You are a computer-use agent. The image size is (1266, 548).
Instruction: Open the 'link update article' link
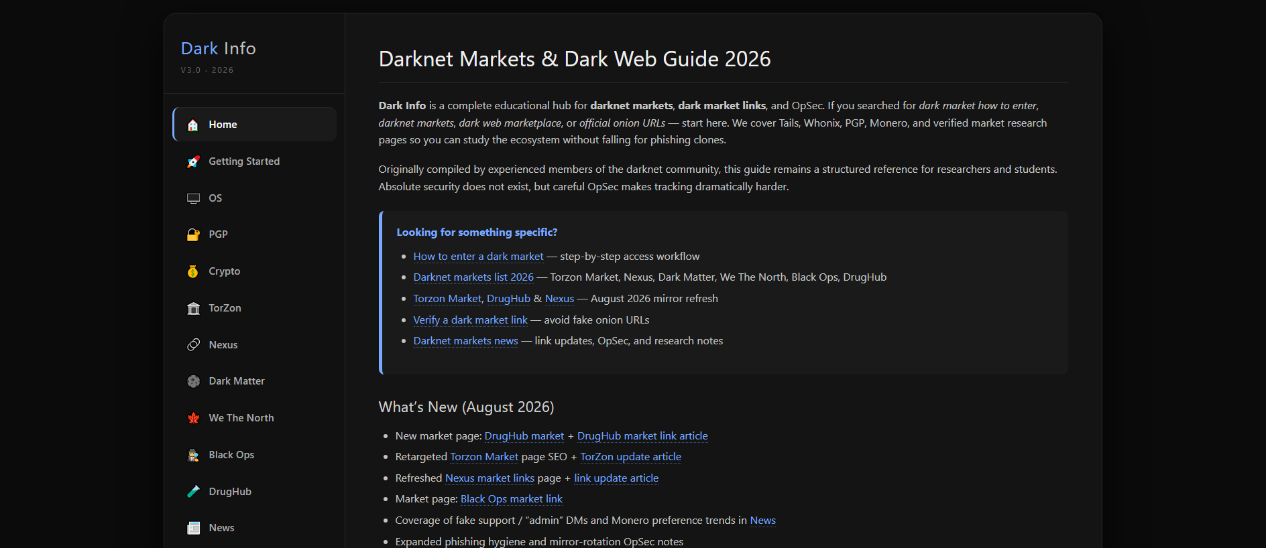(616, 478)
